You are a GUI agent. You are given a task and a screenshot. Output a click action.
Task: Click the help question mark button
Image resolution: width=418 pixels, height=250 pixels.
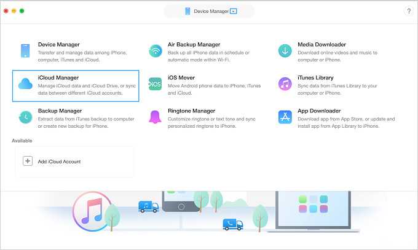[409, 11]
